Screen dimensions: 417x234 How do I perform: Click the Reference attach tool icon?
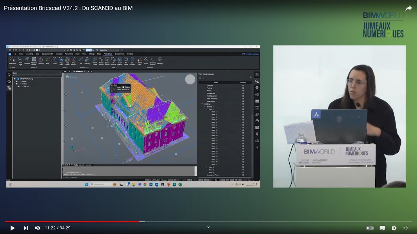click(12, 61)
